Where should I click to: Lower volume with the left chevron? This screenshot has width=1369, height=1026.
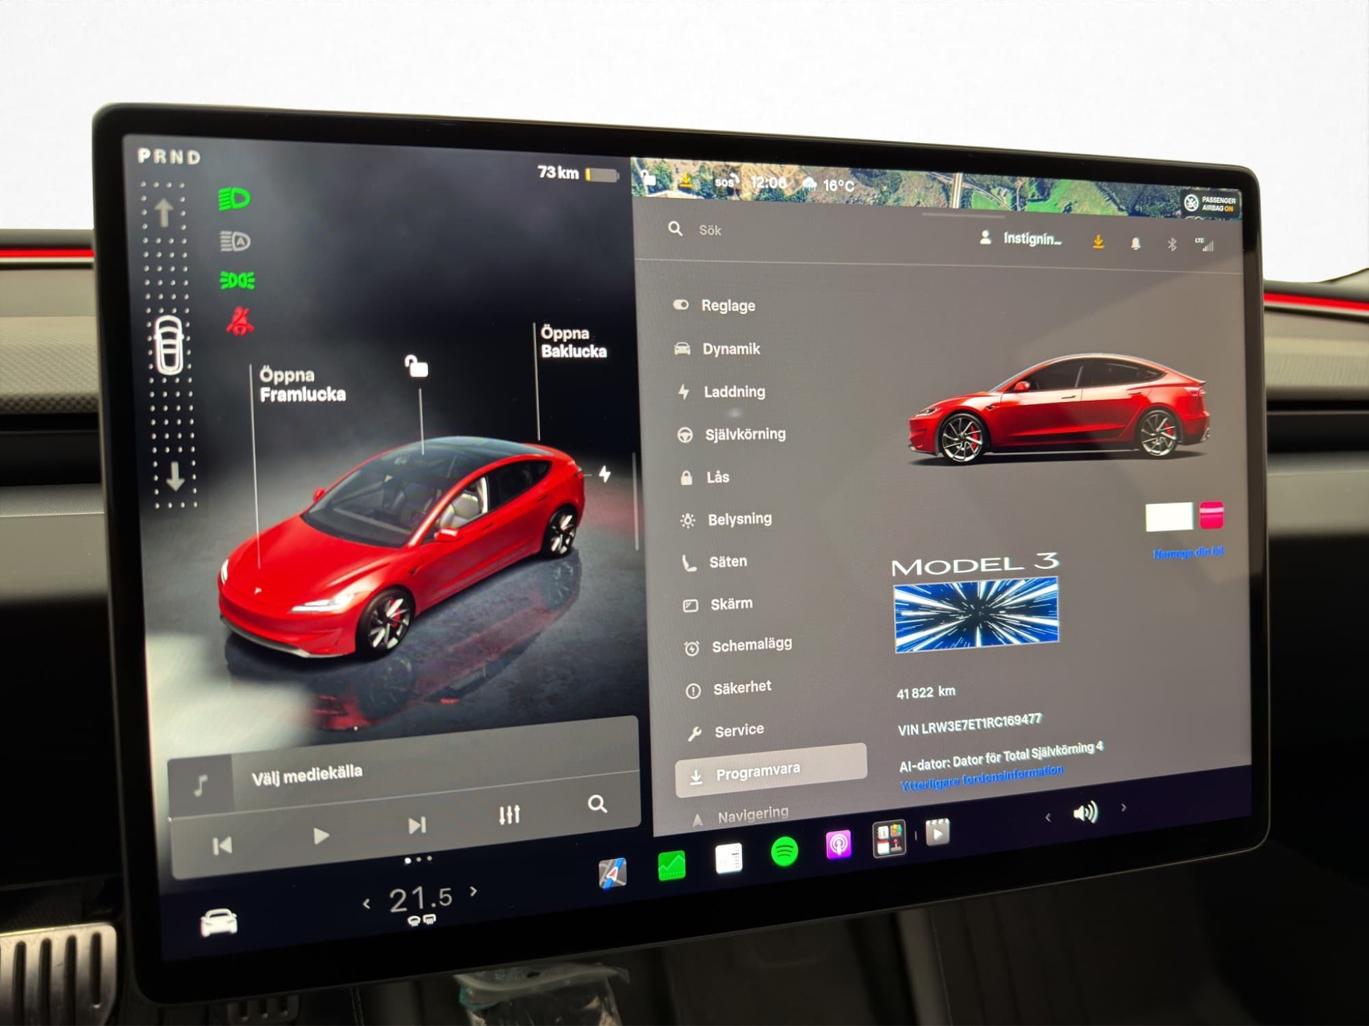tap(1048, 817)
